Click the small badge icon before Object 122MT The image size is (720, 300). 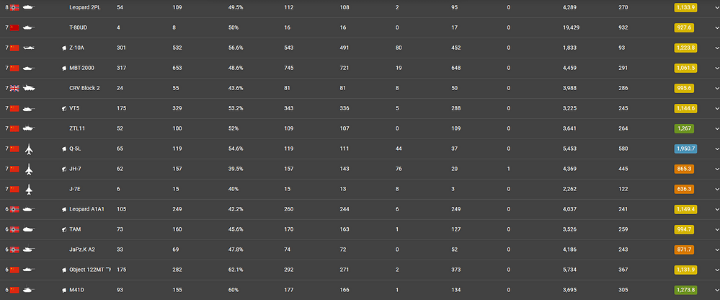click(x=65, y=270)
